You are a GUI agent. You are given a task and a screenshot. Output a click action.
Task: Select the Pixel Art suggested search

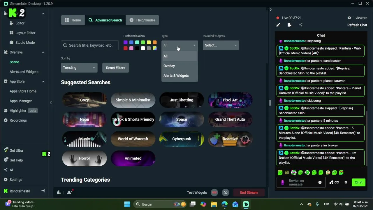click(x=230, y=100)
